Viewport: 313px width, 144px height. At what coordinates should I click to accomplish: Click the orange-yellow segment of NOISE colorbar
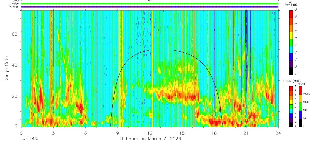click(301, 99)
